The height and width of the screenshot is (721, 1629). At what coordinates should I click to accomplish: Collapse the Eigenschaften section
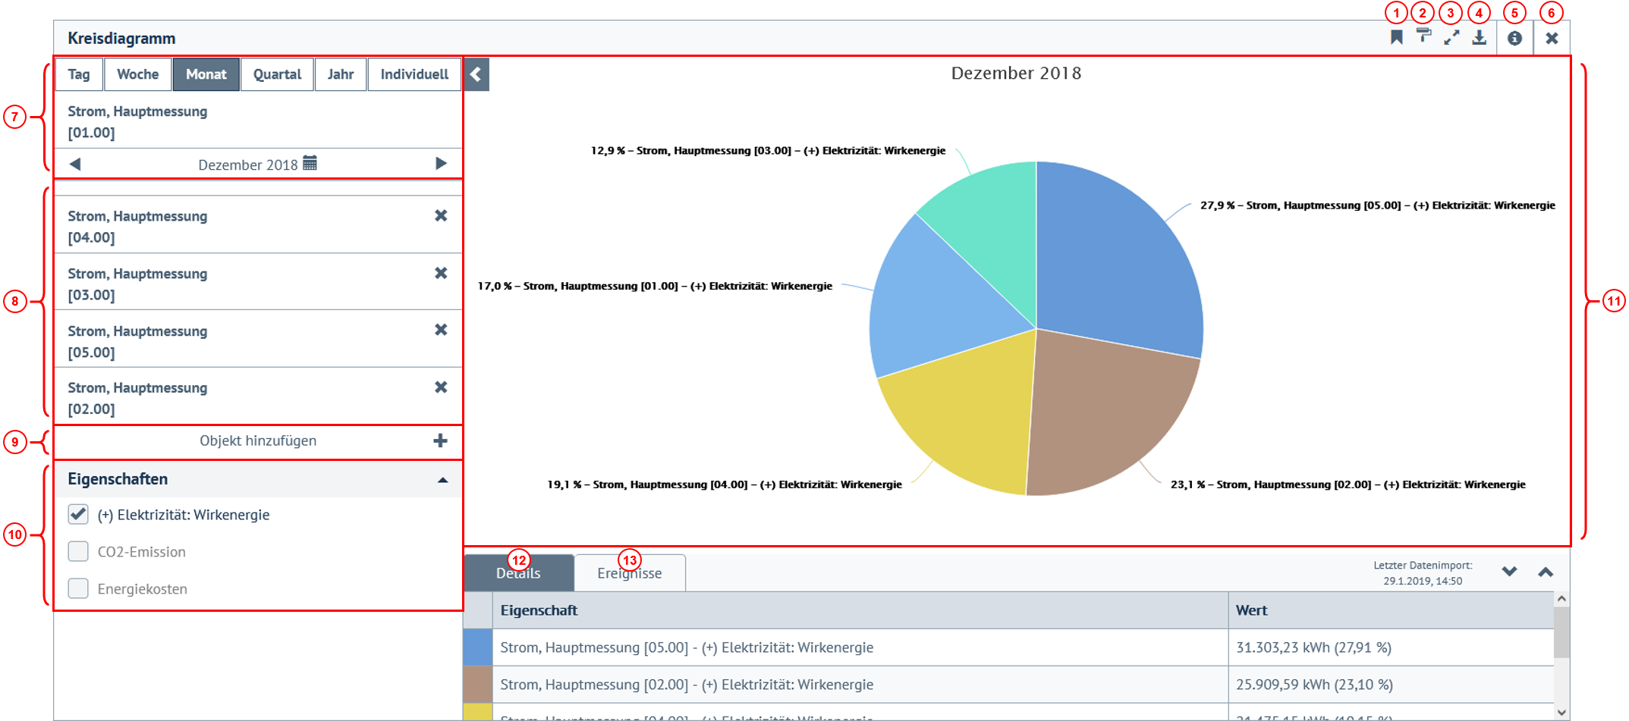tap(442, 480)
